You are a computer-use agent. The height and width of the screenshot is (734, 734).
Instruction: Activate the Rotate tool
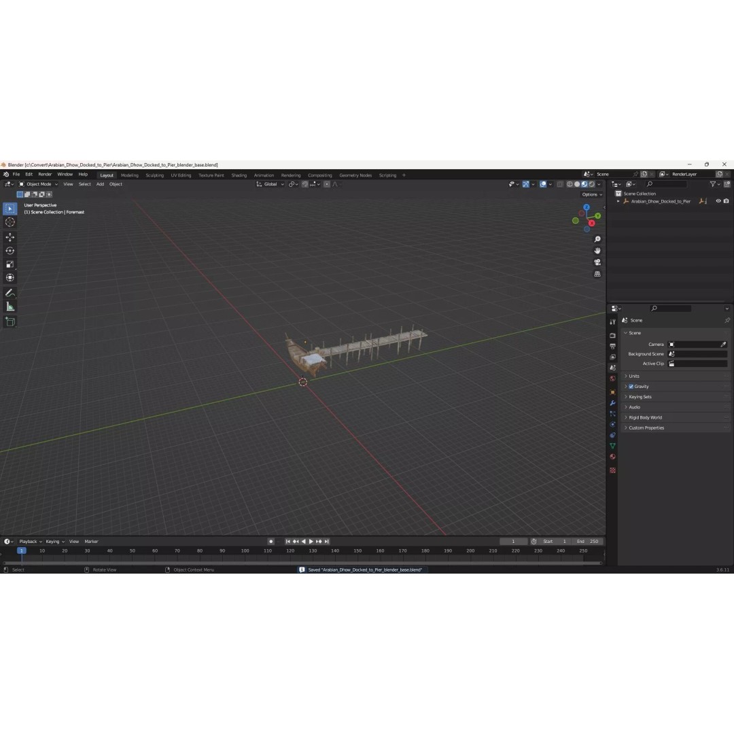coord(10,251)
